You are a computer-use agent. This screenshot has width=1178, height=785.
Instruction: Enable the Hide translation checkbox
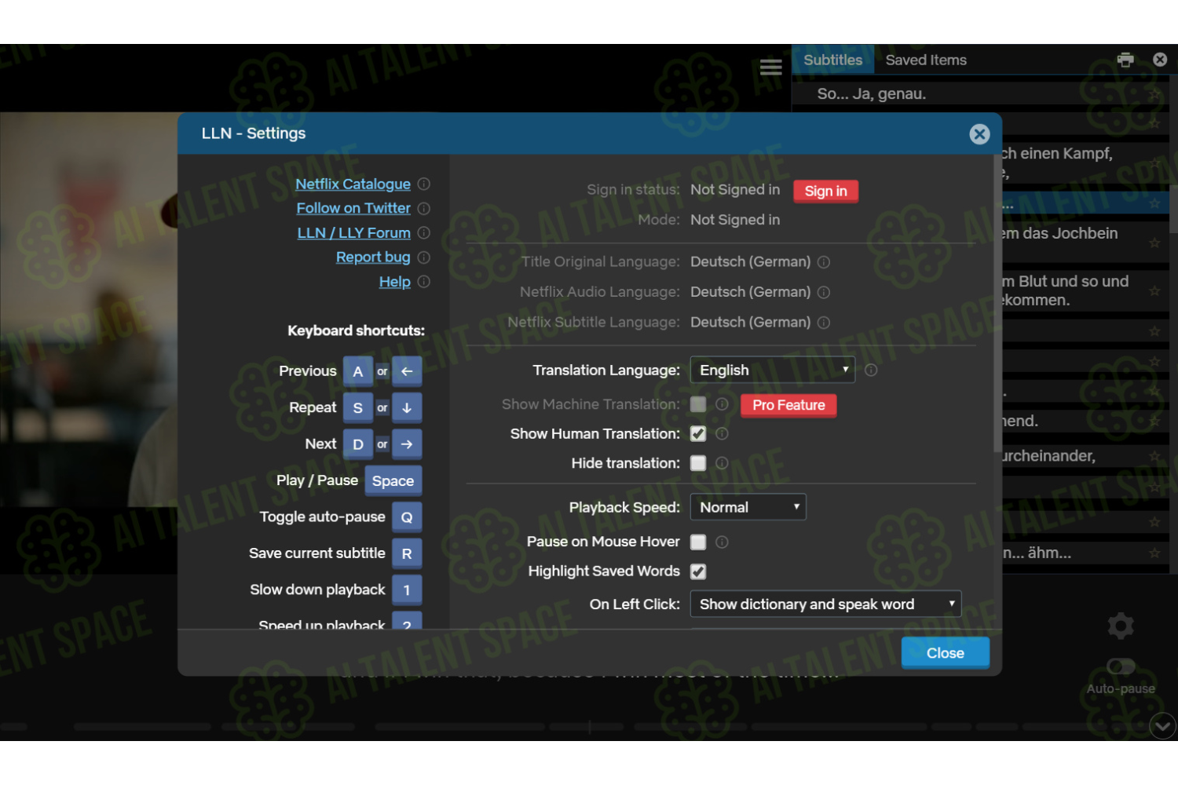698,463
